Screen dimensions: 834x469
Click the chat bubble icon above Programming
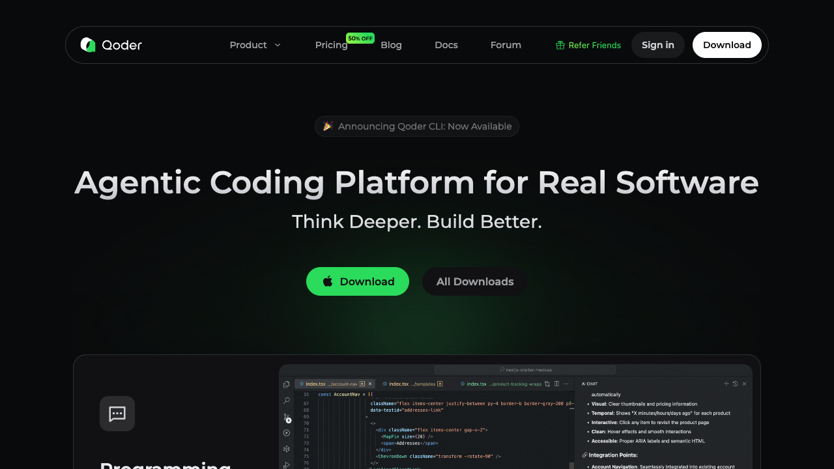point(117,413)
